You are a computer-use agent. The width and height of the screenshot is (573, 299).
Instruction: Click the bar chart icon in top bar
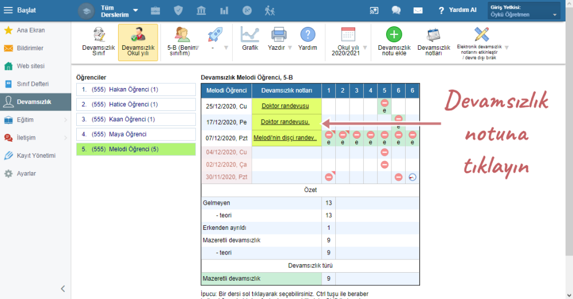[x=224, y=10]
